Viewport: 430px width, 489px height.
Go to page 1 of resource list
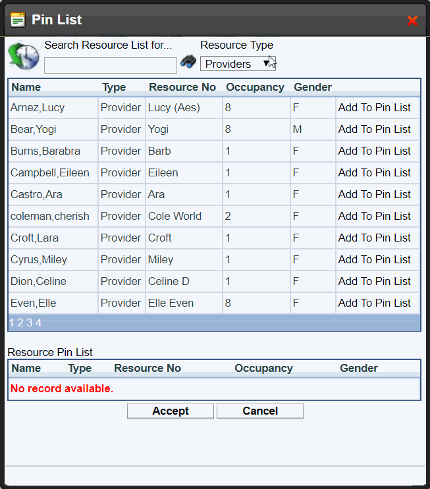click(x=12, y=322)
